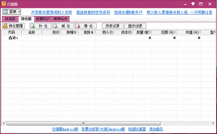
Task: Click the horizontal scrollbar left arrow
Action: pos(4,123)
